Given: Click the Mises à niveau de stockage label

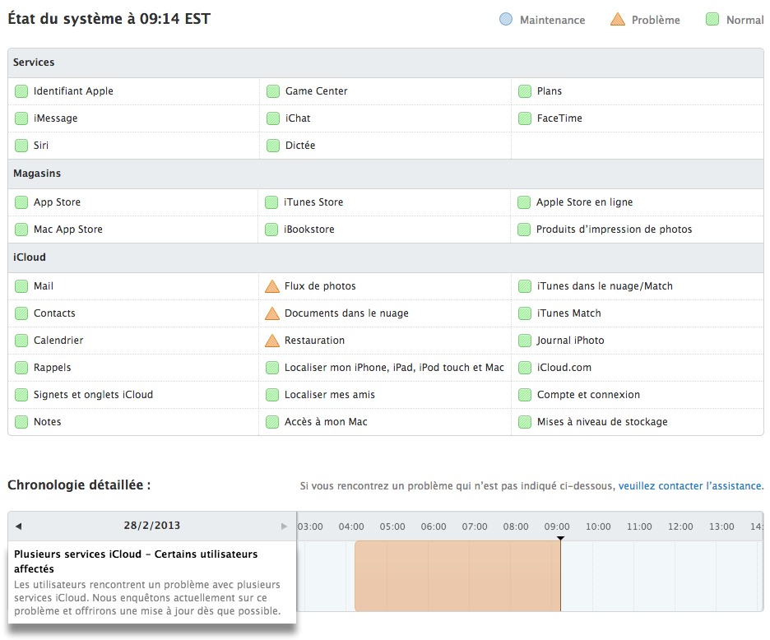Looking at the screenshot, I should pos(602,421).
